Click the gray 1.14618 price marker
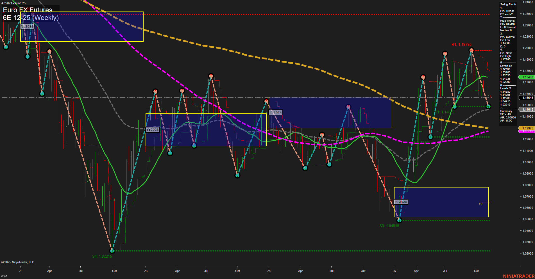Viewport: 535px width, 279px height. (527, 109)
